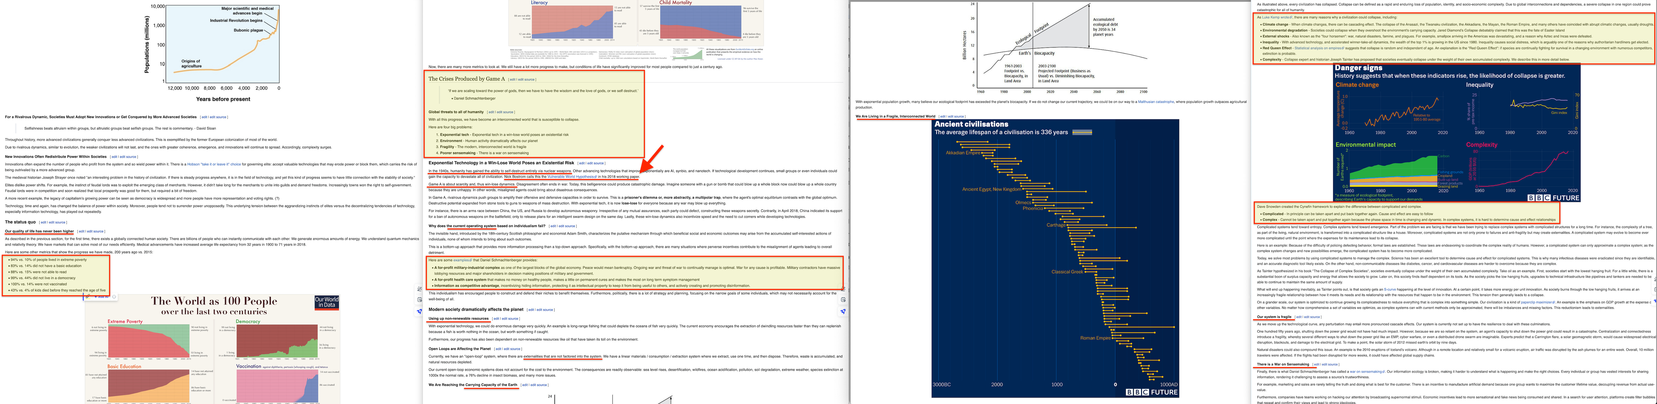Click edit beside Using up non-renewable resources

point(497,318)
